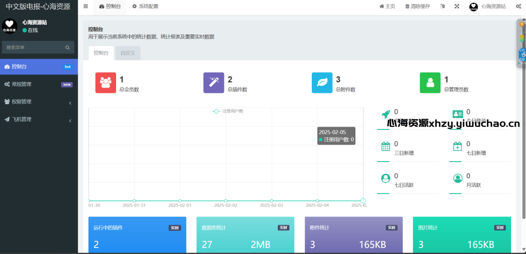Click the 2025-01-31 data point on chart

[134, 201]
